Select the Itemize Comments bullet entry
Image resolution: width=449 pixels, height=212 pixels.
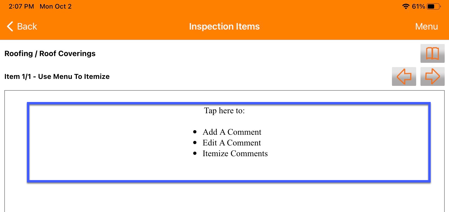point(235,153)
